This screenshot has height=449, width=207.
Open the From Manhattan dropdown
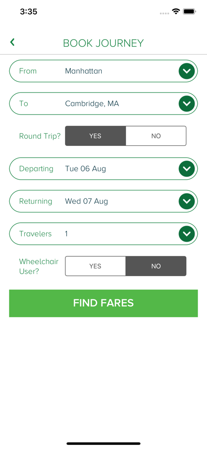click(x=103, y=71)
